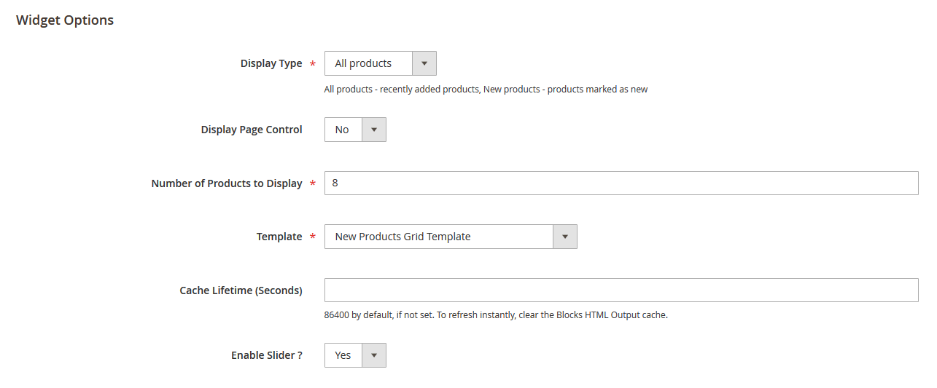Click the red asterisk beside Template
The width and height of the screenshot is (937, 388).
pyautogui.click(x=313, y=237)
